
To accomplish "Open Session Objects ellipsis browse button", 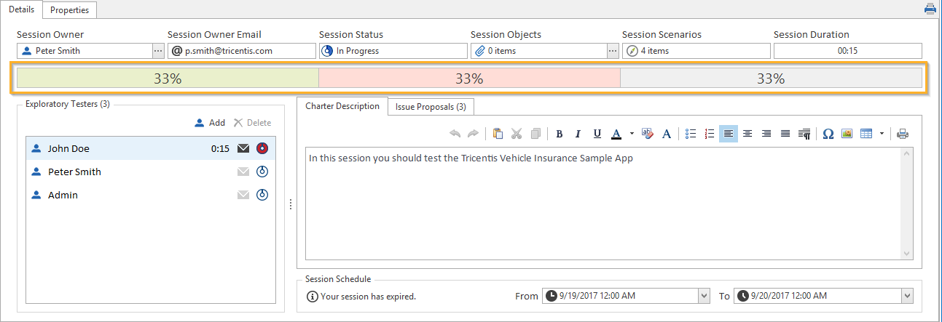I will click(x=613, y=51).
